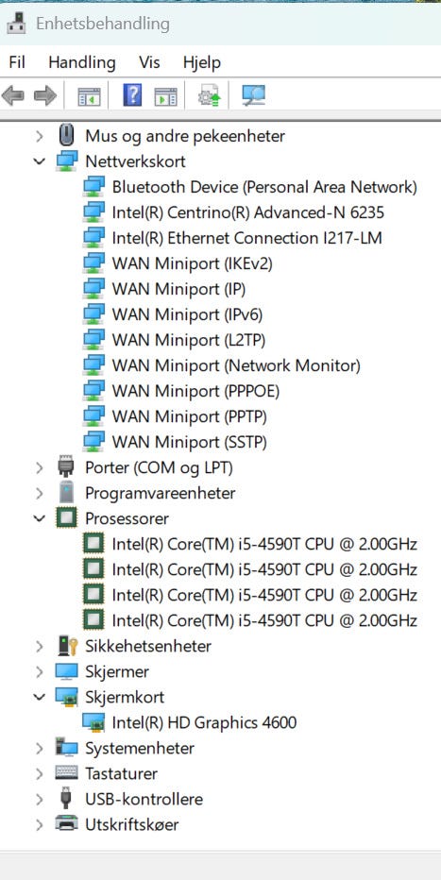Image resolution: width=441 pixels, height=880 pixels.
Task: Select Intel(R) Centrino(R) Advanced-N 6235
Action: coord(248,212)
